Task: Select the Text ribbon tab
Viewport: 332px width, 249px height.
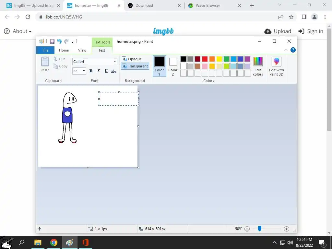Action: (x=101, y=50)
